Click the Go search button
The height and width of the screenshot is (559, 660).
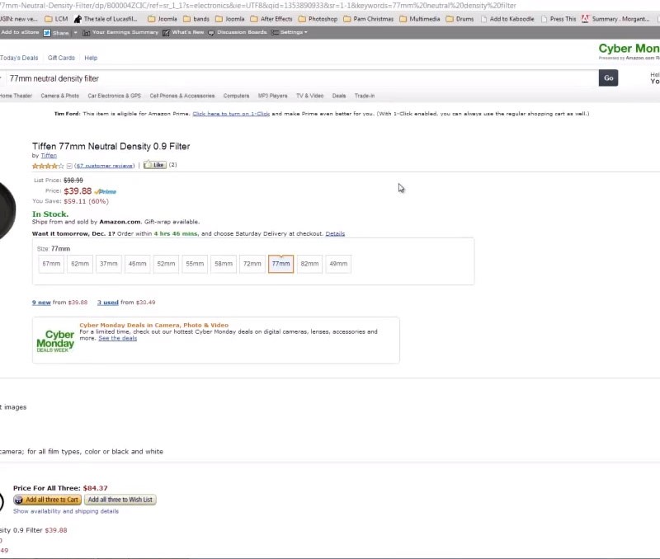pyautogui.click(x=609, y=78)
